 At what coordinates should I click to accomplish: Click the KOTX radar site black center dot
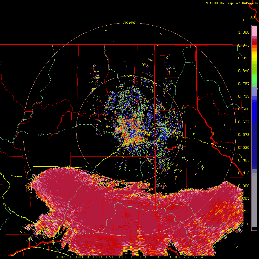pos(129,129)
